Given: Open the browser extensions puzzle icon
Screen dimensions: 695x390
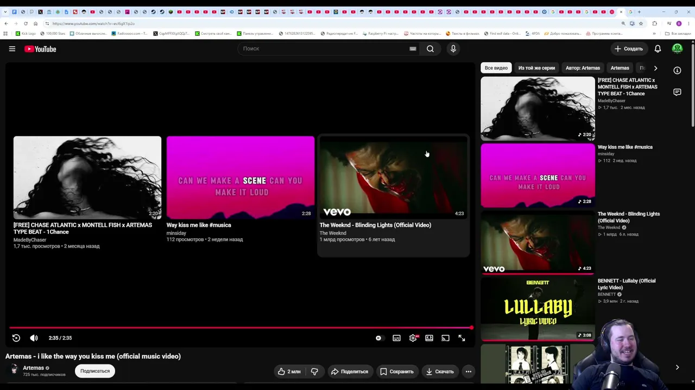Looking at the screenshot, I should pos(654,23).
